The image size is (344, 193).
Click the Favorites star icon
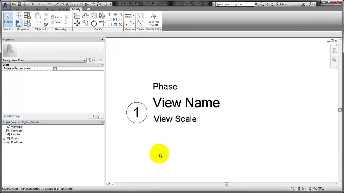pyautogui.click(x=272, y=4)
